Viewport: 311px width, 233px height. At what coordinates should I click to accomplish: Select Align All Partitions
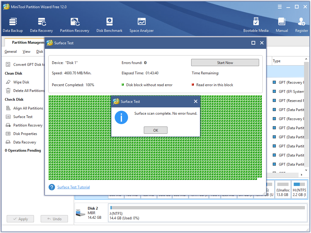pyautogui.click(x=28, y=108)
